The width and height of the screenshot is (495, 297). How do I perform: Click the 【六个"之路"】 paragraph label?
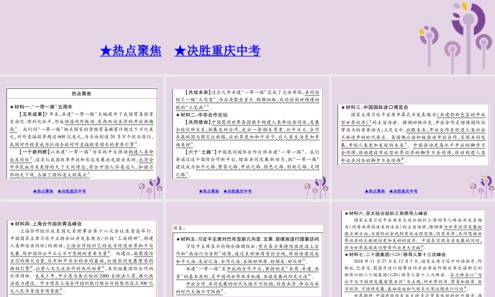coord(200,152)
